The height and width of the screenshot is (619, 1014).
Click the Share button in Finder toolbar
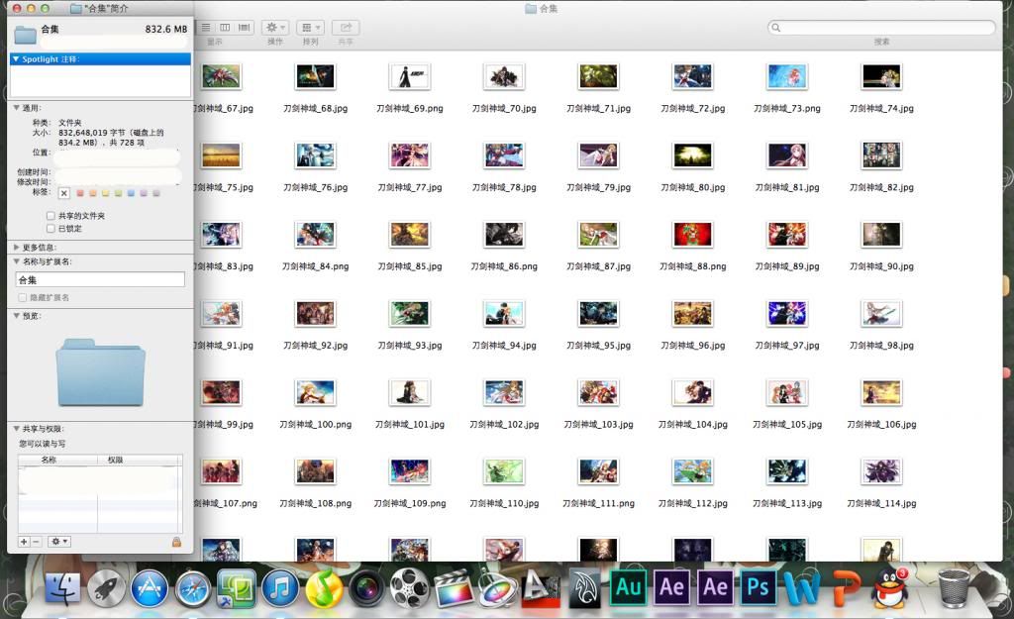[x=345, y=28]
